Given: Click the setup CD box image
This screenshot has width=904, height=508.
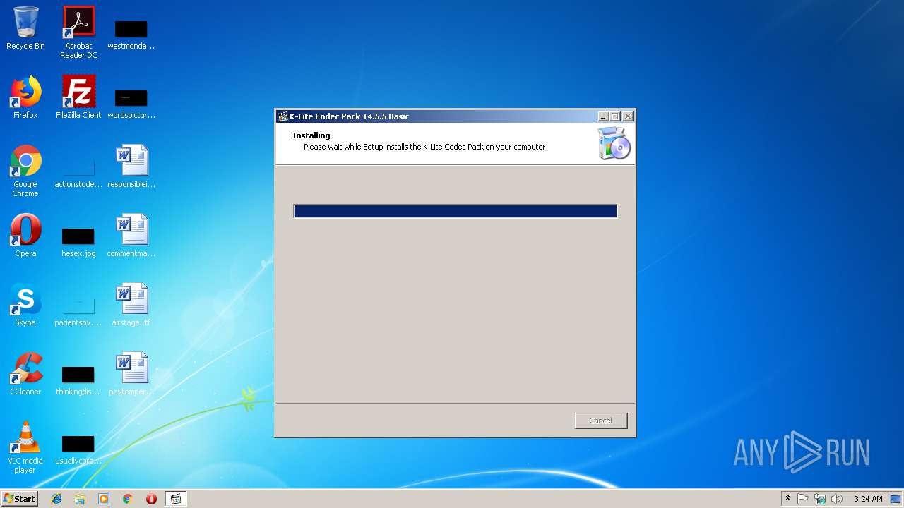Looking at the screenshot, I should (614, 144).
